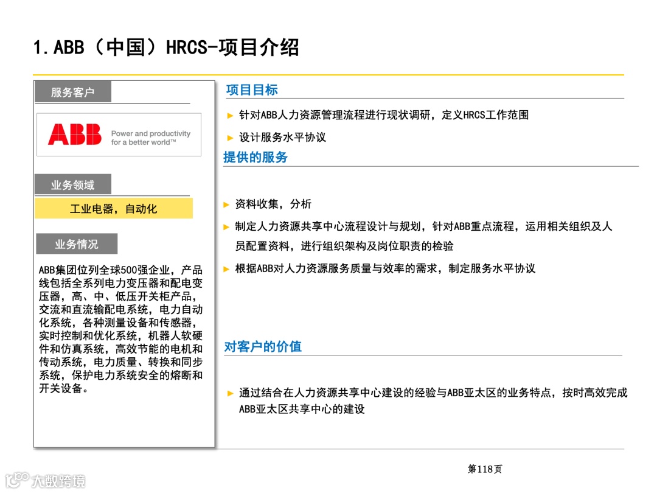Click the "对客户的价值" blue heading
657x493 pixels.
[263, 347]
